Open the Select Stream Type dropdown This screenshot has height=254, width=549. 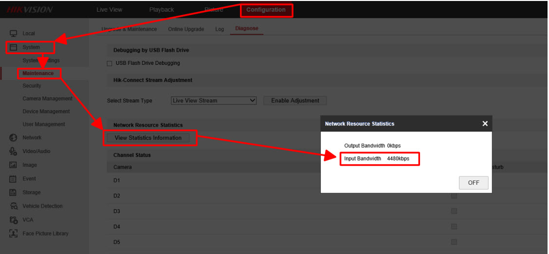[214, 101]
